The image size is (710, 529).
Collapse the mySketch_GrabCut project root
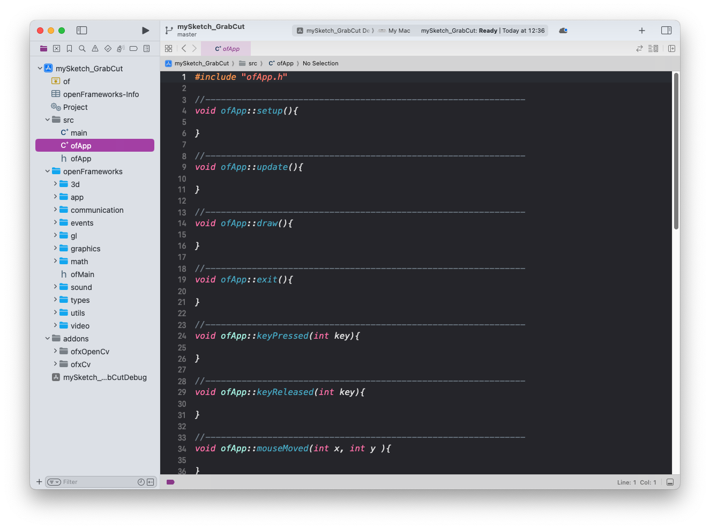(40, 68)
